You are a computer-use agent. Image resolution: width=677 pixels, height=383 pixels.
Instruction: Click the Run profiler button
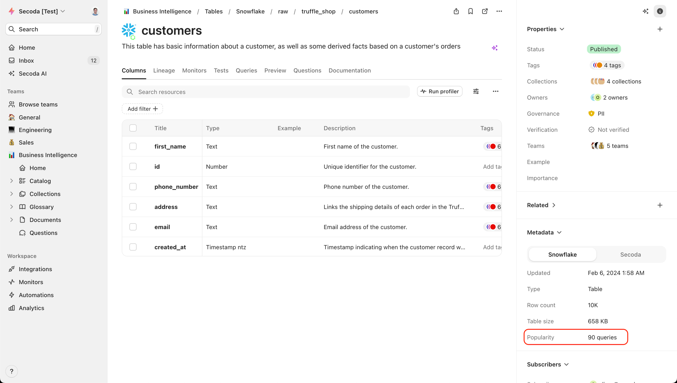[x=440, y=91]
